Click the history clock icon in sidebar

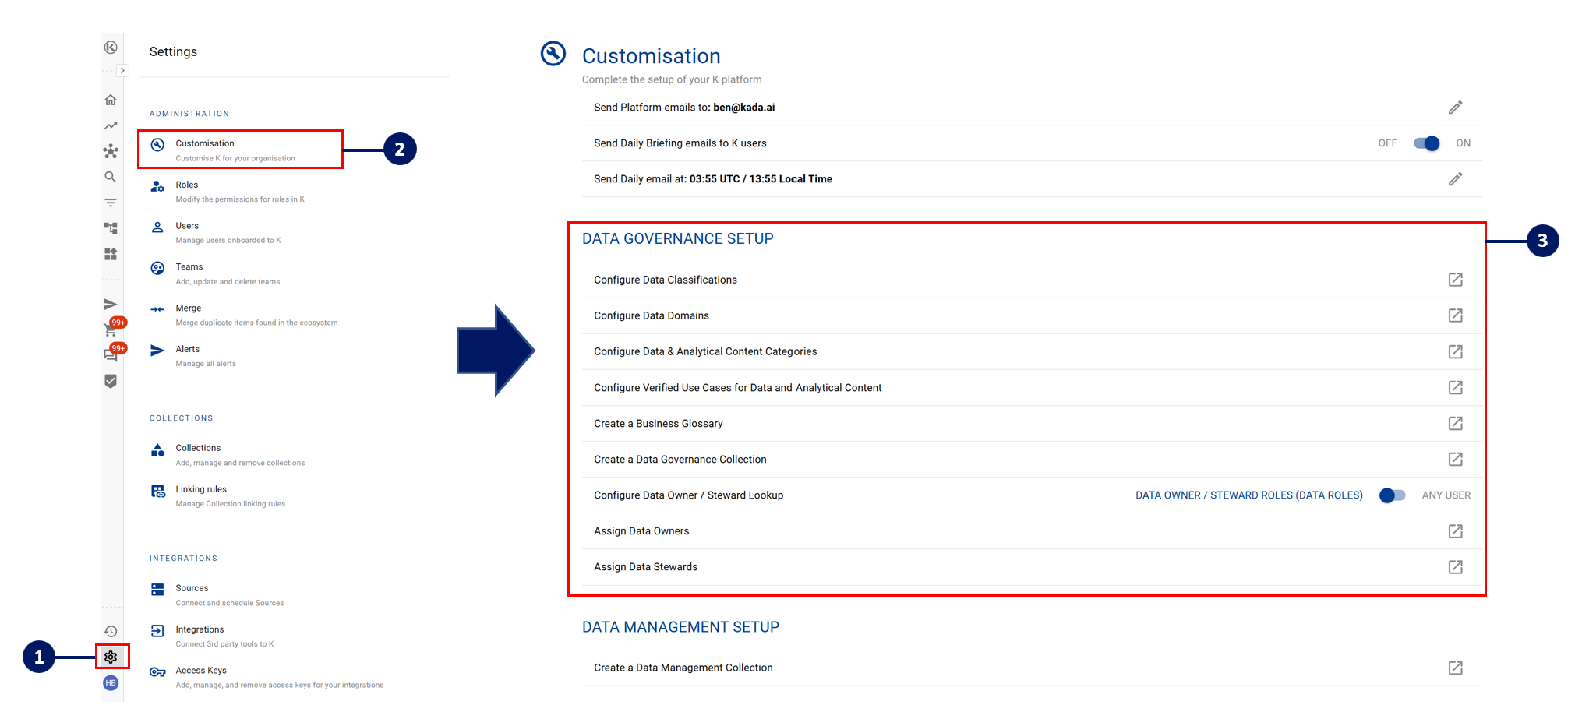(x=111, y=631)
